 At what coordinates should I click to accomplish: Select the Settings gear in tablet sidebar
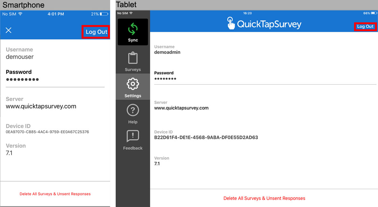[133, 84]
